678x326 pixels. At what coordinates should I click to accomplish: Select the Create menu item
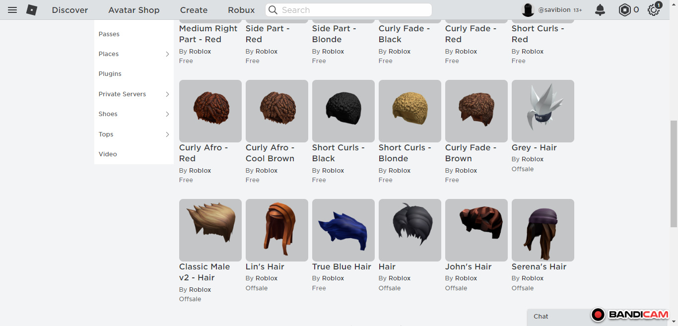(194, 10)
